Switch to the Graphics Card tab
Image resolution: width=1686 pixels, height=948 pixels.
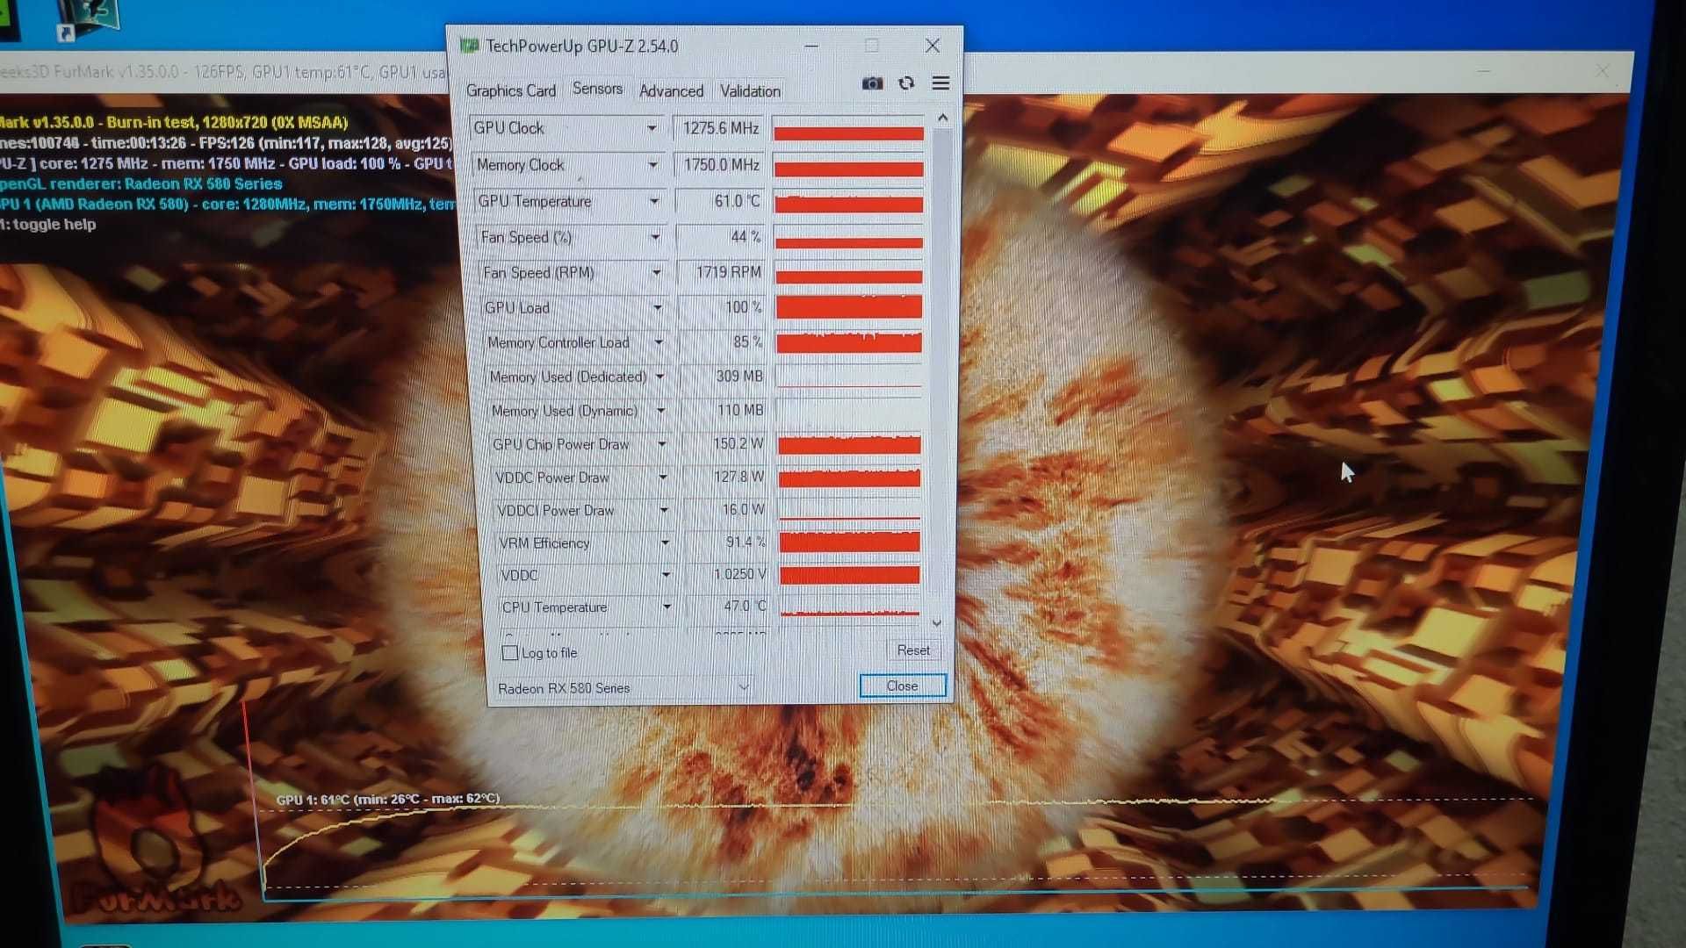(511, 90)
